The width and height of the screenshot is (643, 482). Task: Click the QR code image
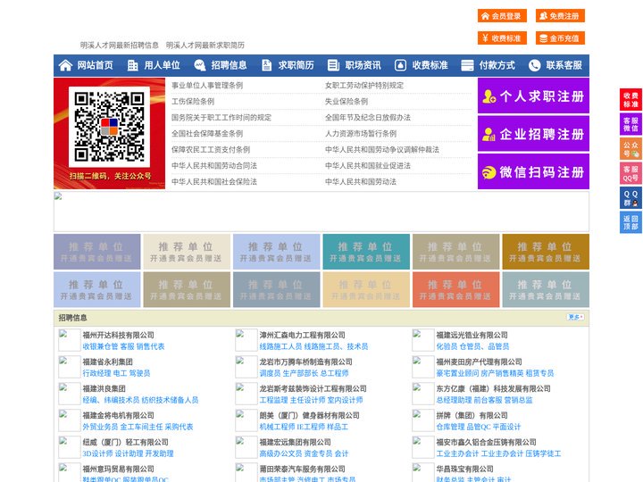point(109,127)
